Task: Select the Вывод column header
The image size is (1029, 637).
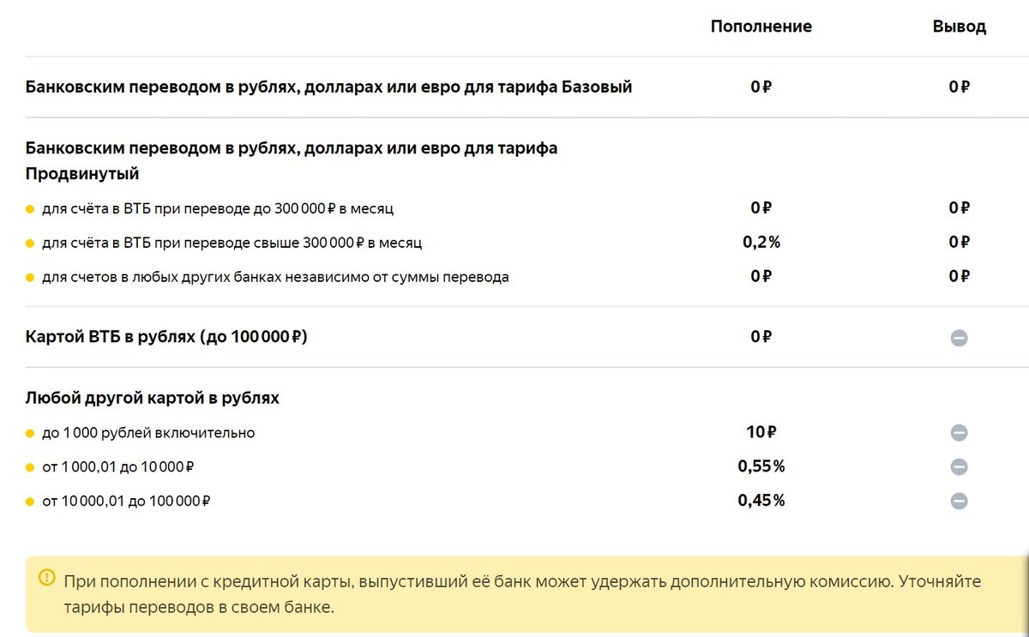Action: 960,27
